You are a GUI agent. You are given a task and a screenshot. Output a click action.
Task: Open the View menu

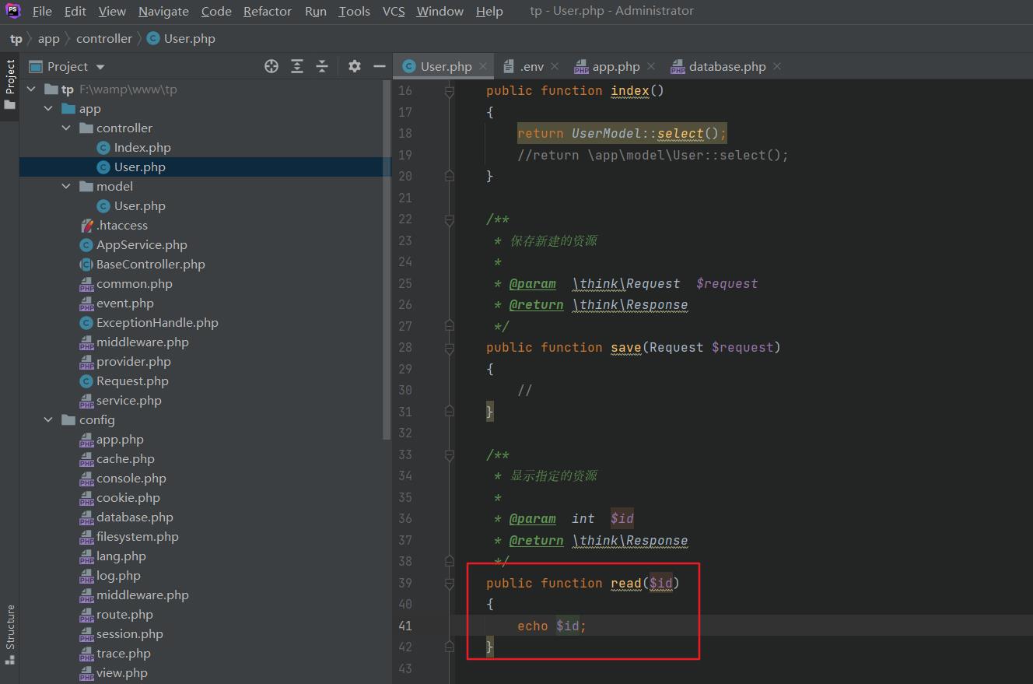[x=112, y=11]
